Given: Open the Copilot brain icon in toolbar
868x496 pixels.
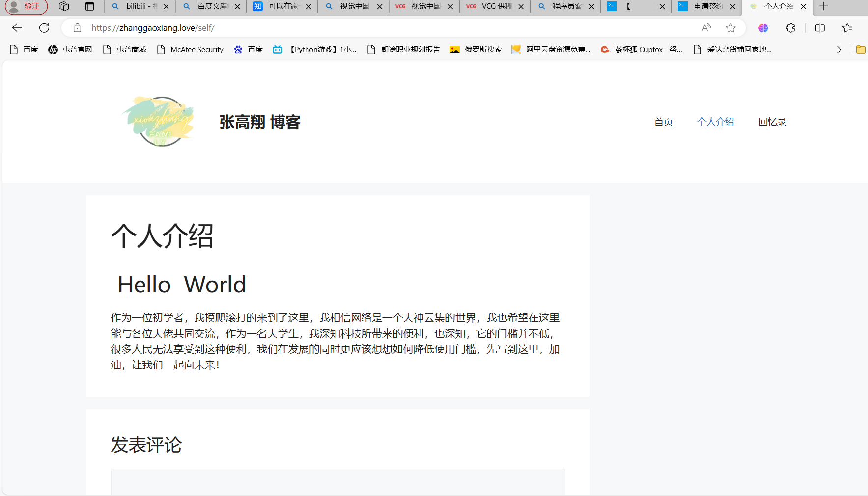Looking at the screenshot, I should coord(763,28).
